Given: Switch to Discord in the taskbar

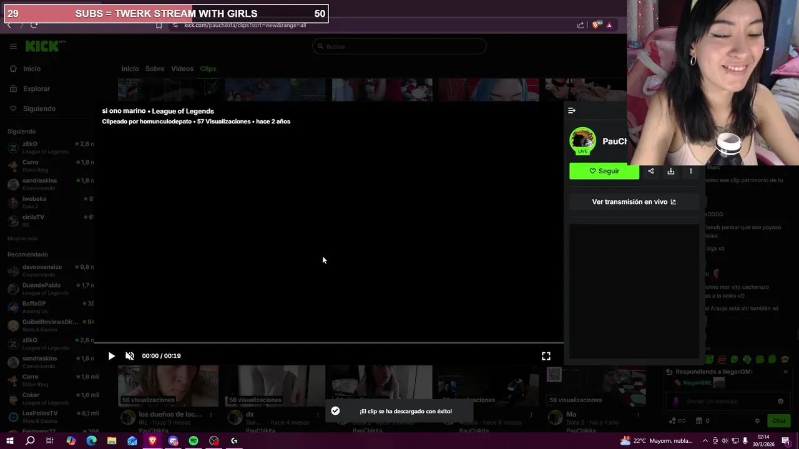Looking at the screenshot, I should pos(173,441).
